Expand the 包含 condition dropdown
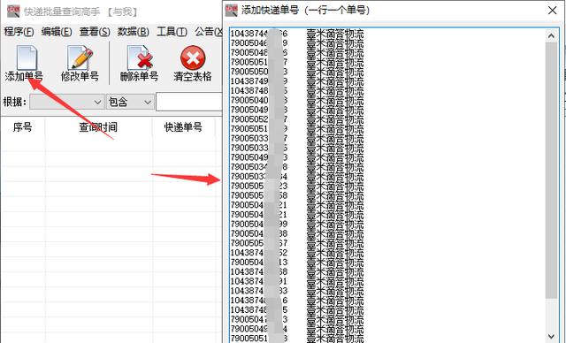566x343 pixels. pyautogui.click(x=130, y=102)
